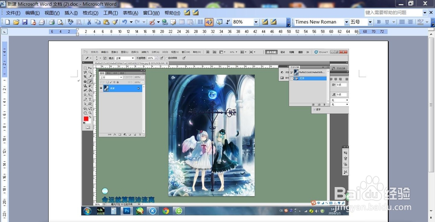The width and height of the screenshot is (435, 222).
Task: Click Formatting toolbar options chevron at far right
Action: (433, 22)
